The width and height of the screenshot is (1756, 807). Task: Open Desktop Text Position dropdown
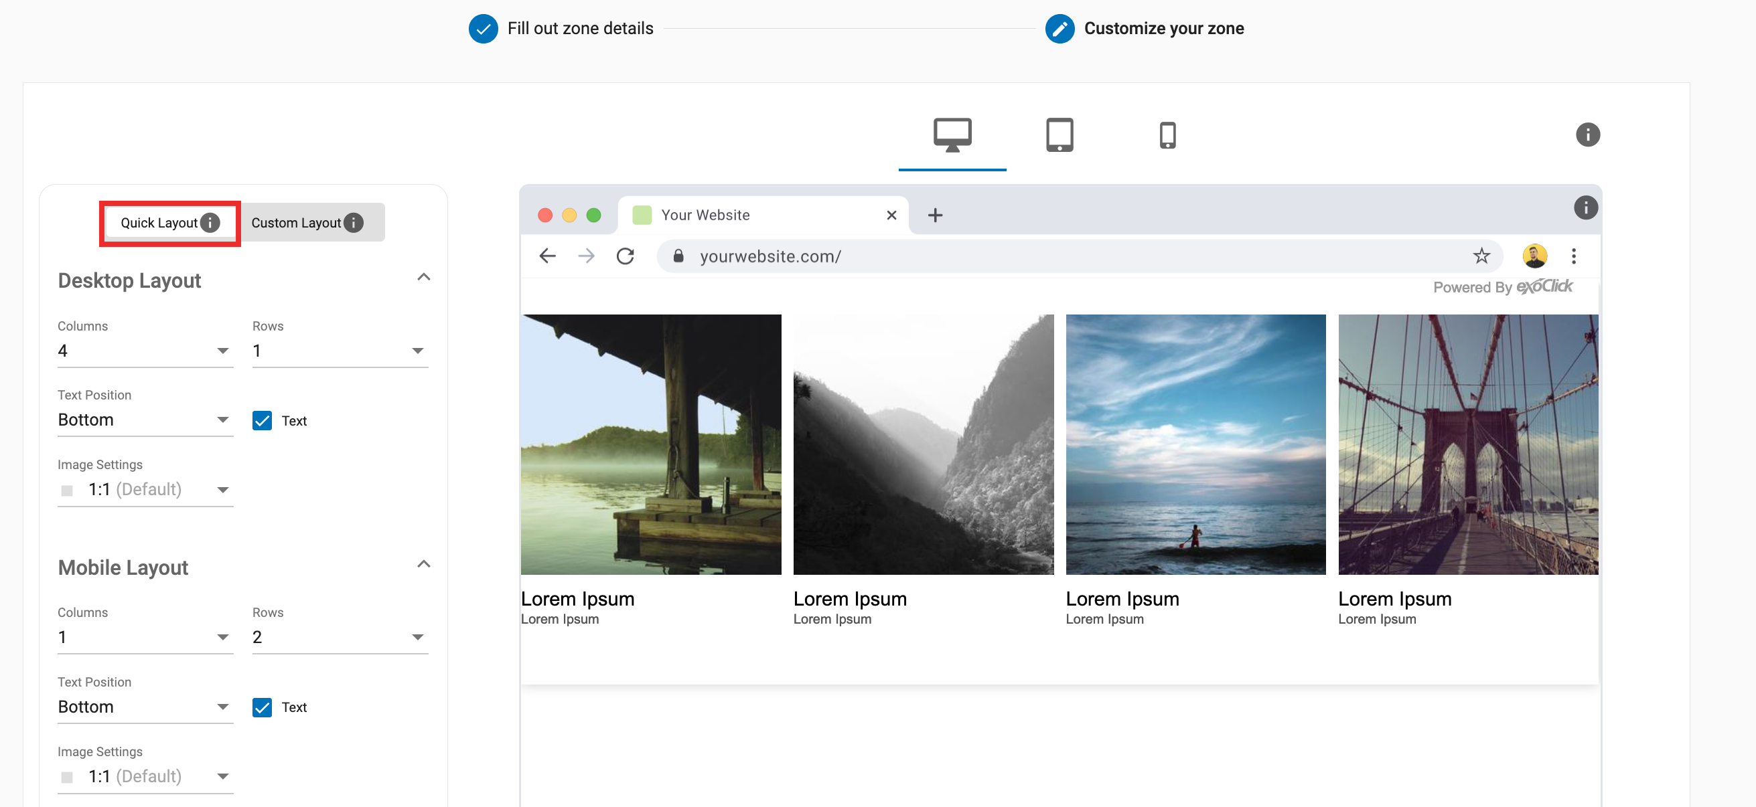pyautogui.click(x=145, y=420)
